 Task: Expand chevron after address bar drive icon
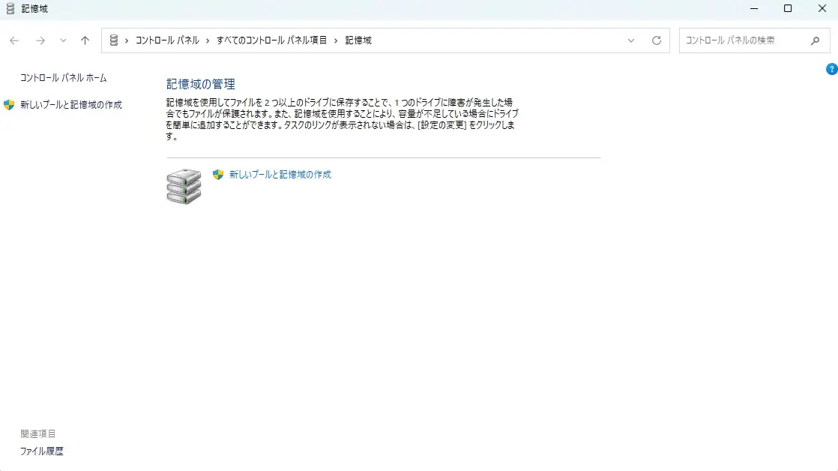click(127, 40)
